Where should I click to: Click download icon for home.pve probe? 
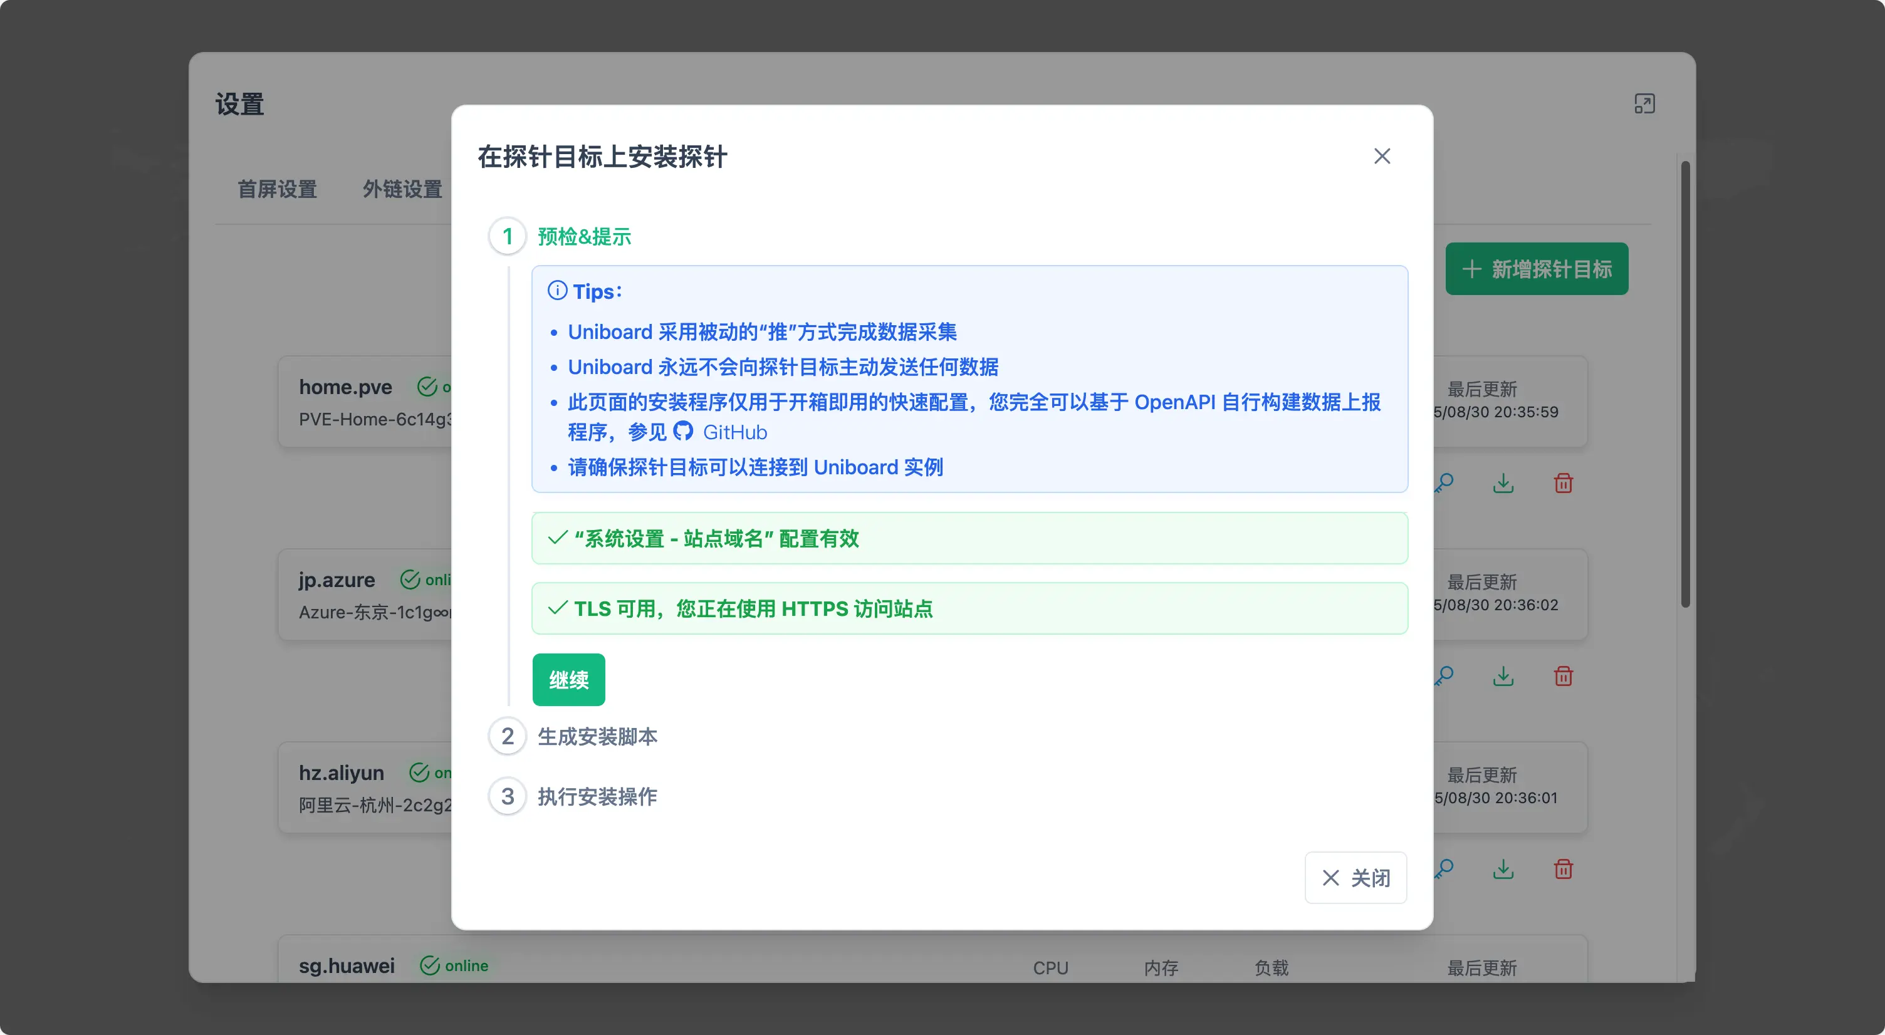pos(1503,483)
